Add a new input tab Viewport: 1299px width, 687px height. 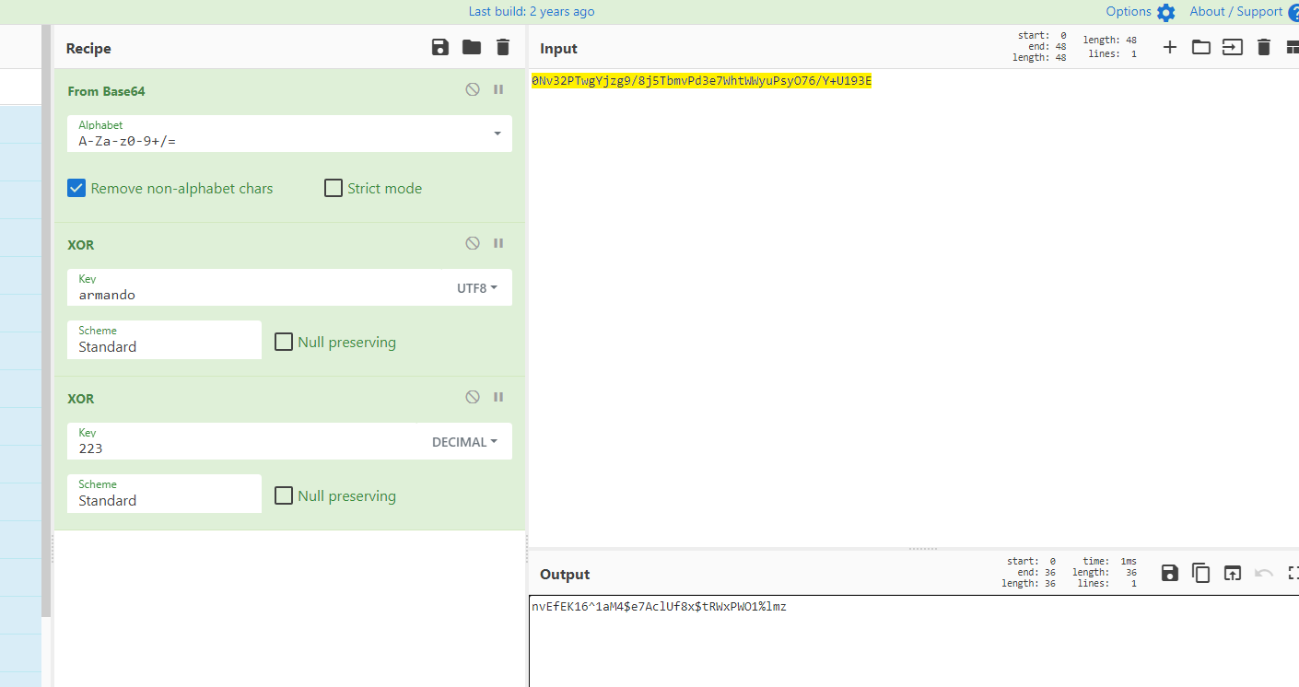point(1170,48)
